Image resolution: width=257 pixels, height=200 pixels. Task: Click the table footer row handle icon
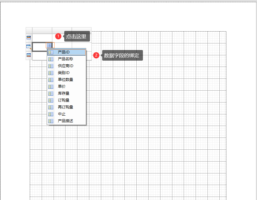tap(29, 55)
